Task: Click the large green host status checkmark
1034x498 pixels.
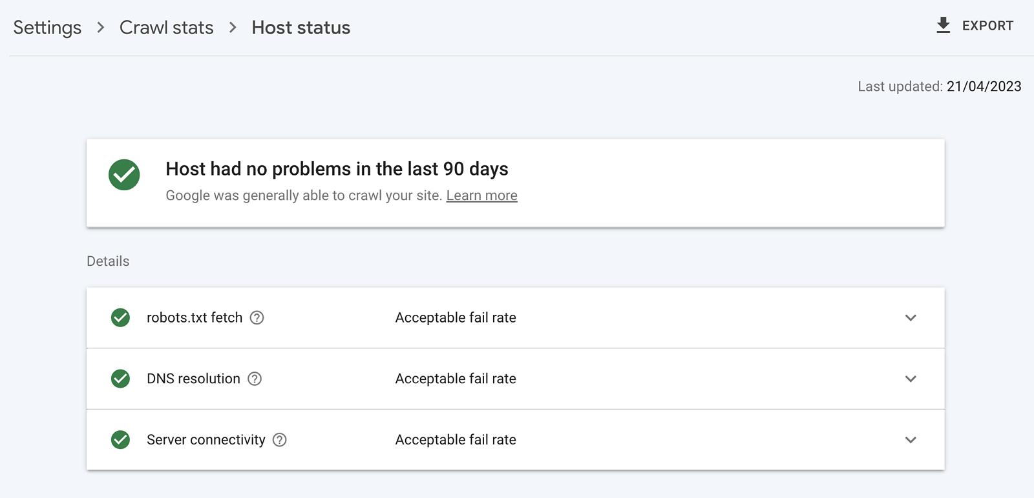Action: (x=124, y=175)
